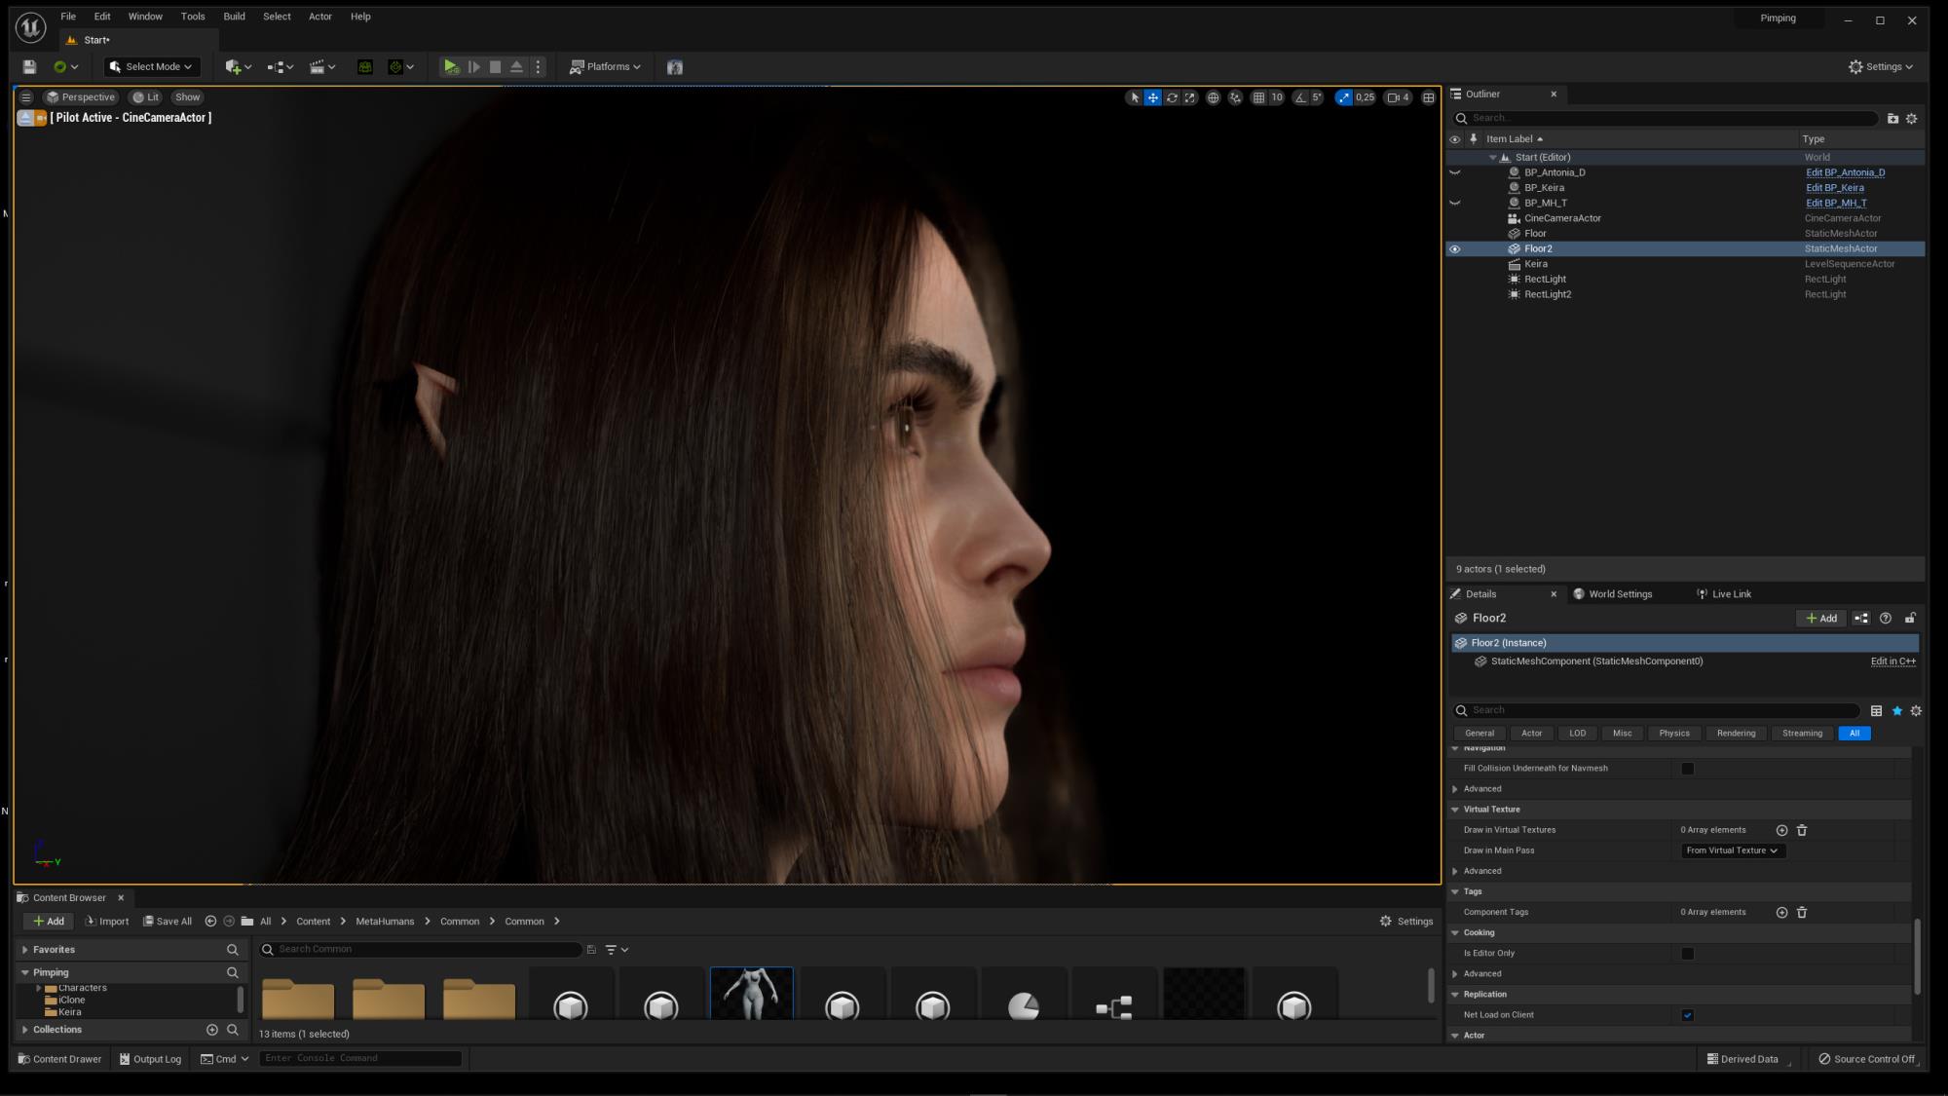This screenshot has width=1948, height=1096.
Task: Click the Stop playback button
Action: pos(495,67)
